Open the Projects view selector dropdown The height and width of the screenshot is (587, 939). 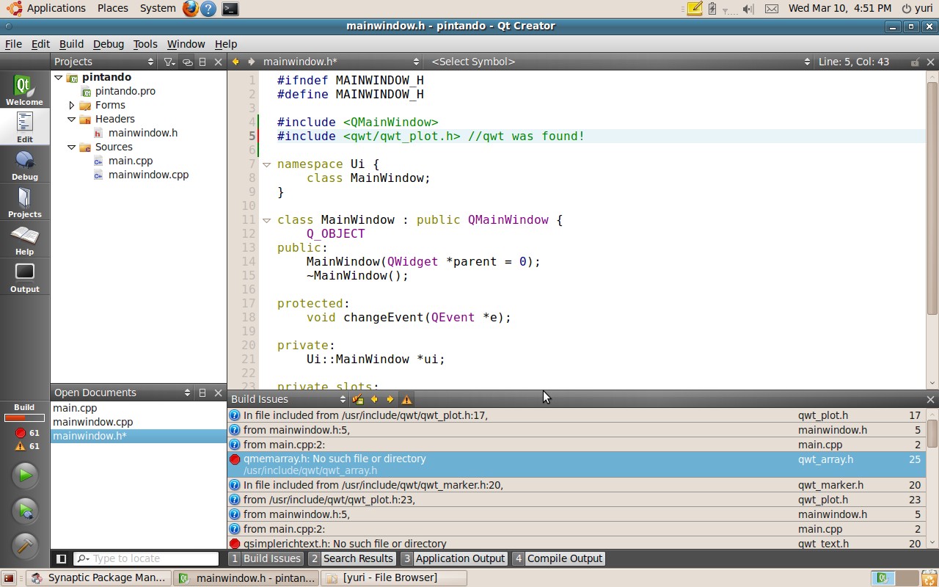(x=104, y=62)
